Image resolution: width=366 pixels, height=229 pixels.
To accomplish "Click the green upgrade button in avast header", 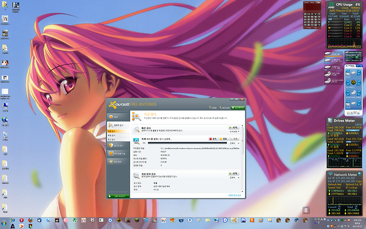I will [x=237, y=108].
